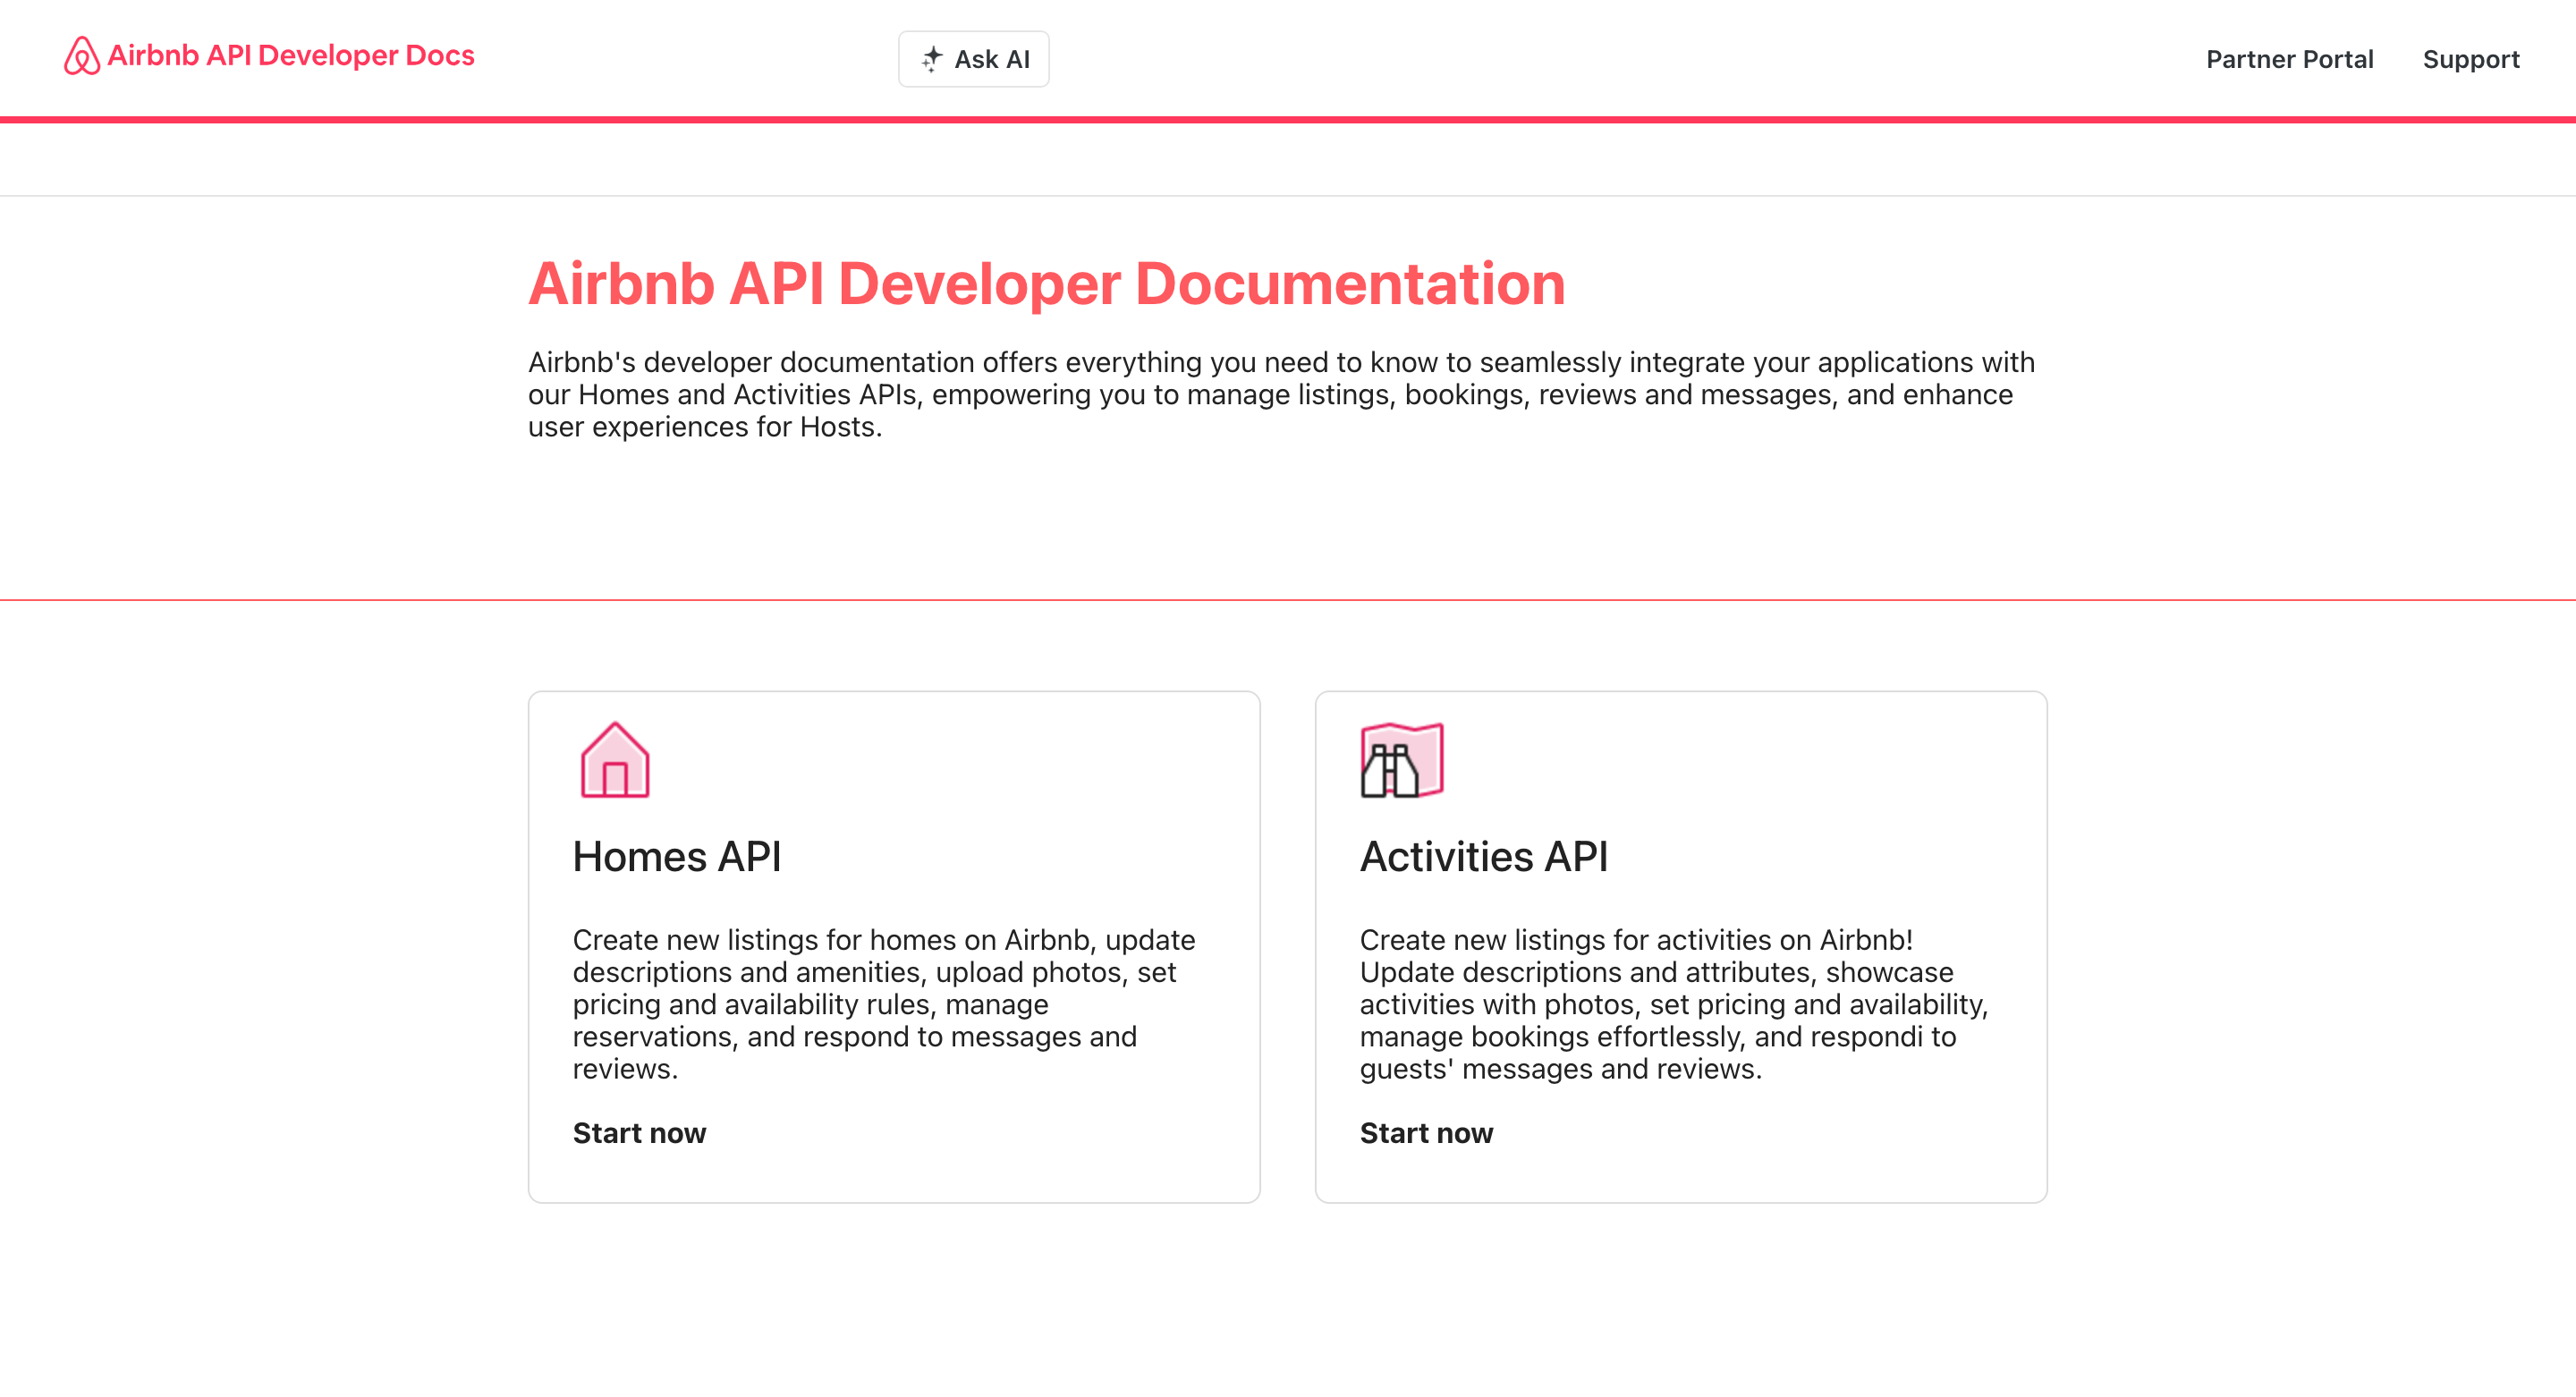This screenshot has width=2576, height=1397.
Task: Open the Homes API heading
Action: tap(677, 857)
